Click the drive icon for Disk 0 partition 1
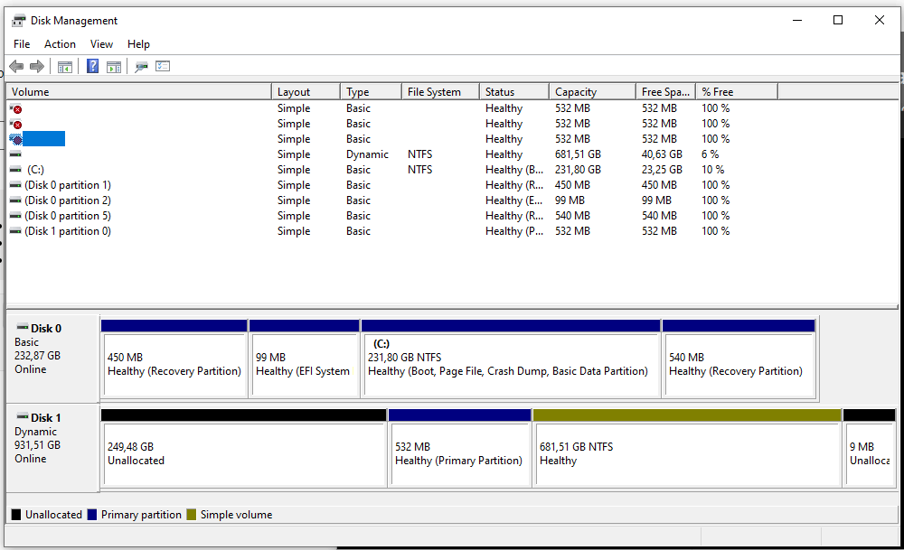 pyautogui.click(x=15, y=185)
